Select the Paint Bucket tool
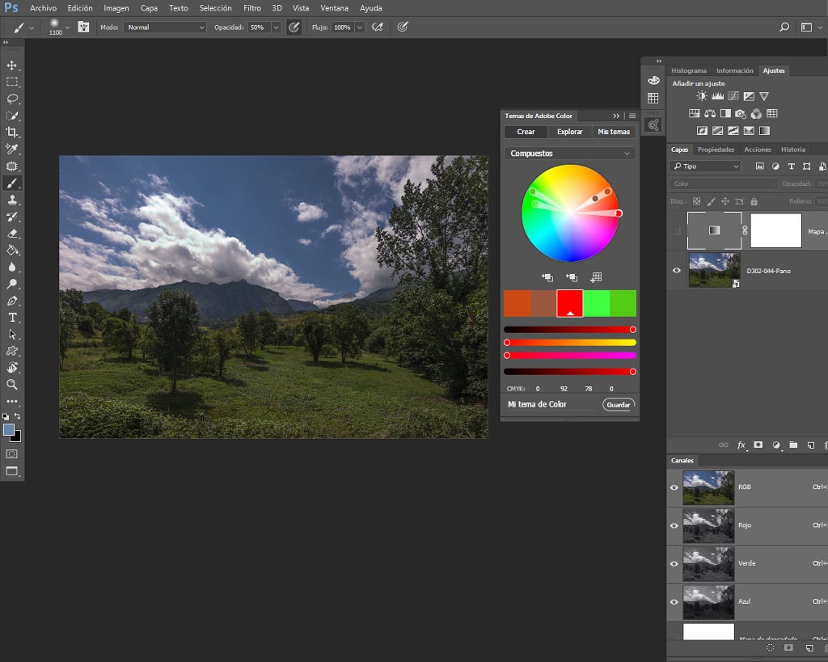828x662 pixels. (11, 251)
